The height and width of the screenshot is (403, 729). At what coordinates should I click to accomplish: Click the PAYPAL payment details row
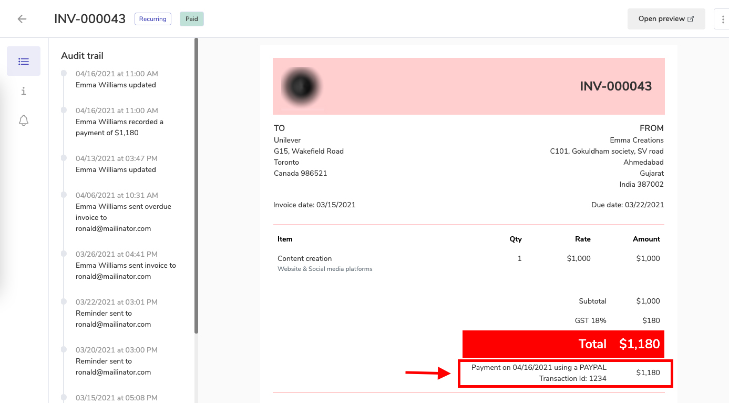coord(565,373)
